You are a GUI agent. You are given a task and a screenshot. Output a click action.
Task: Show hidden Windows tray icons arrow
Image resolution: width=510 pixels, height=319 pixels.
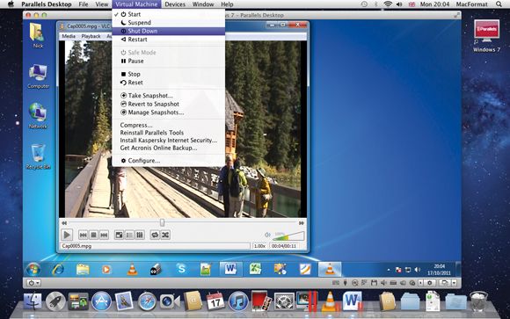(389, 270)
